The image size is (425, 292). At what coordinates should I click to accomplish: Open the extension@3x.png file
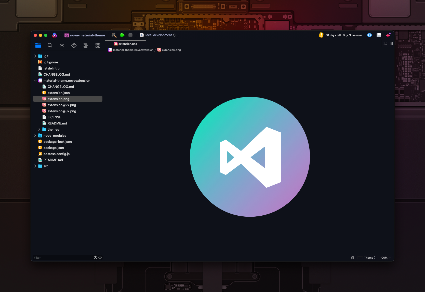(x=68, y=111)
